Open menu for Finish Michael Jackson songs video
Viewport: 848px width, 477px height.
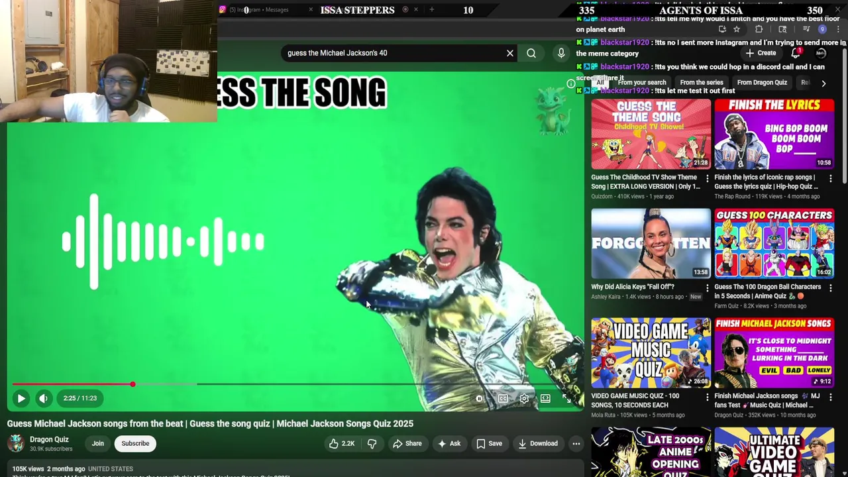[x=830, y=397]
